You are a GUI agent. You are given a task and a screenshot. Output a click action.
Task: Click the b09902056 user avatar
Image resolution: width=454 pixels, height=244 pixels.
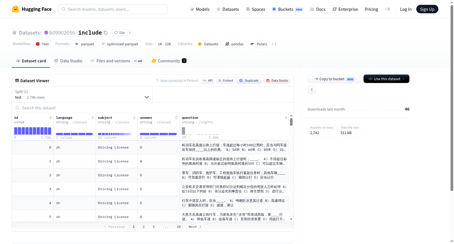46,33
